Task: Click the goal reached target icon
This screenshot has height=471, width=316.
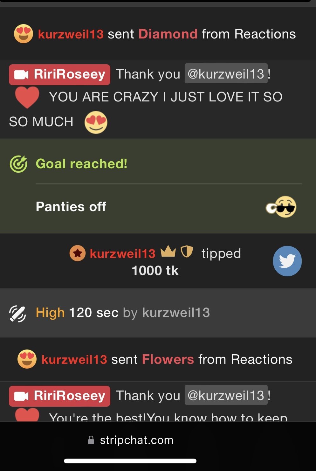Action: 18,164
